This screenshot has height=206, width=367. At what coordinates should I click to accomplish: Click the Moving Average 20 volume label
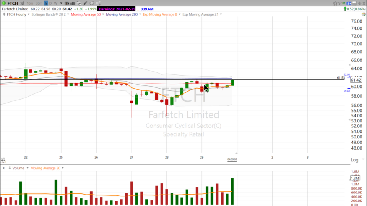(x=45, y=168)
